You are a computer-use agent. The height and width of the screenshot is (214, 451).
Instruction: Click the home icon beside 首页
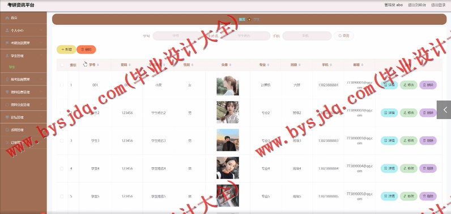point(7,18)
